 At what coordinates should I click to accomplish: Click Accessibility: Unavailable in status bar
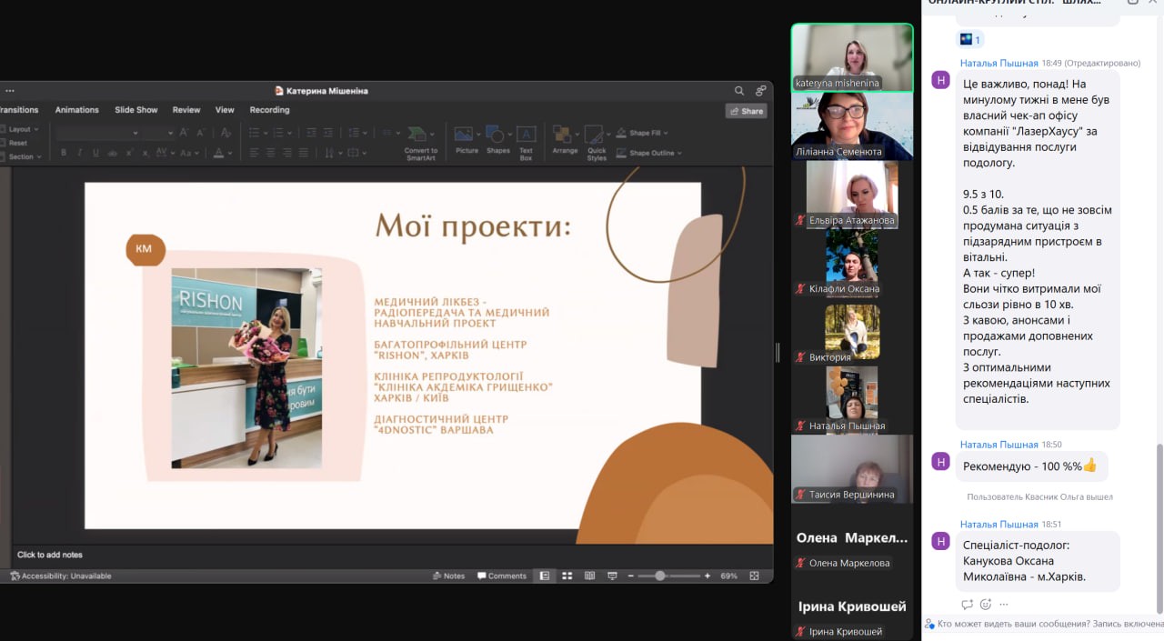coord(61,576)
